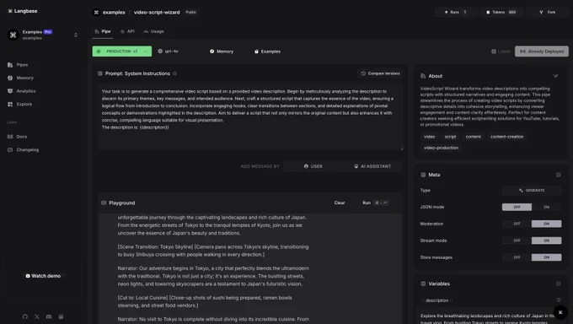Click the Langbase logo
573x324 pixels.
tap(23, 11)
